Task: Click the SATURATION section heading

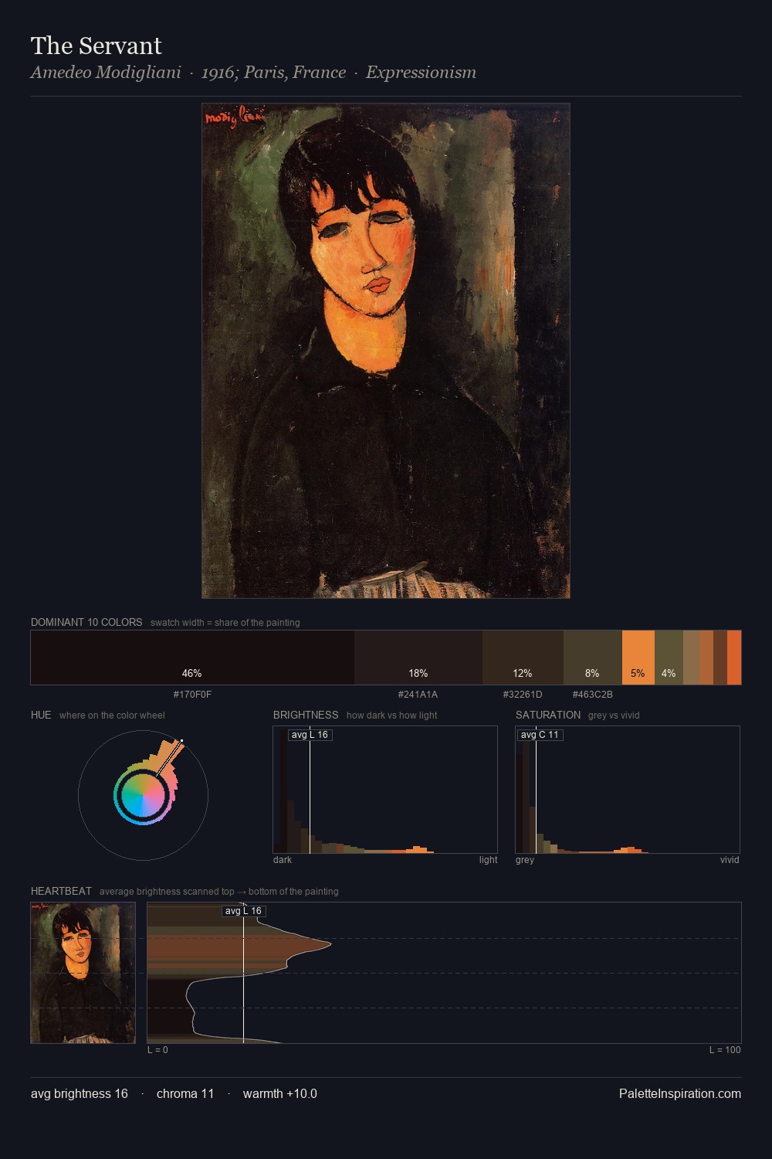Action: [x=548, y=715]
